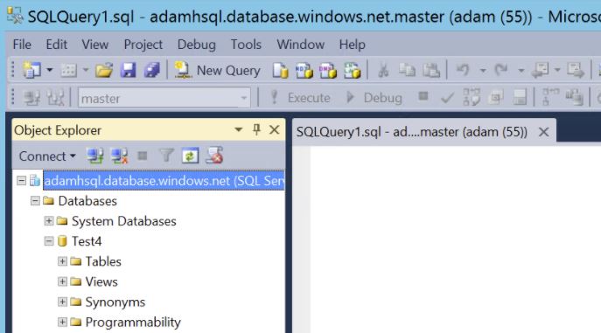Open the Project menu

point(143,45)
